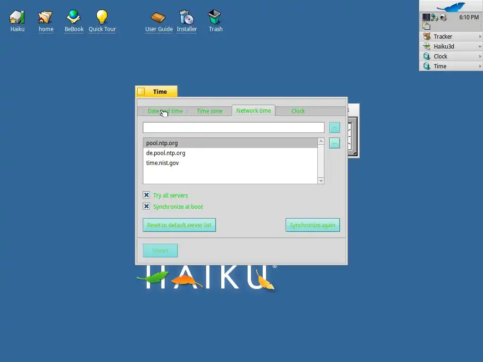The width and height of the screenshot is (483, 362).
Task: Switch to the Date and time tab
Action: click(x=165, y=111)
